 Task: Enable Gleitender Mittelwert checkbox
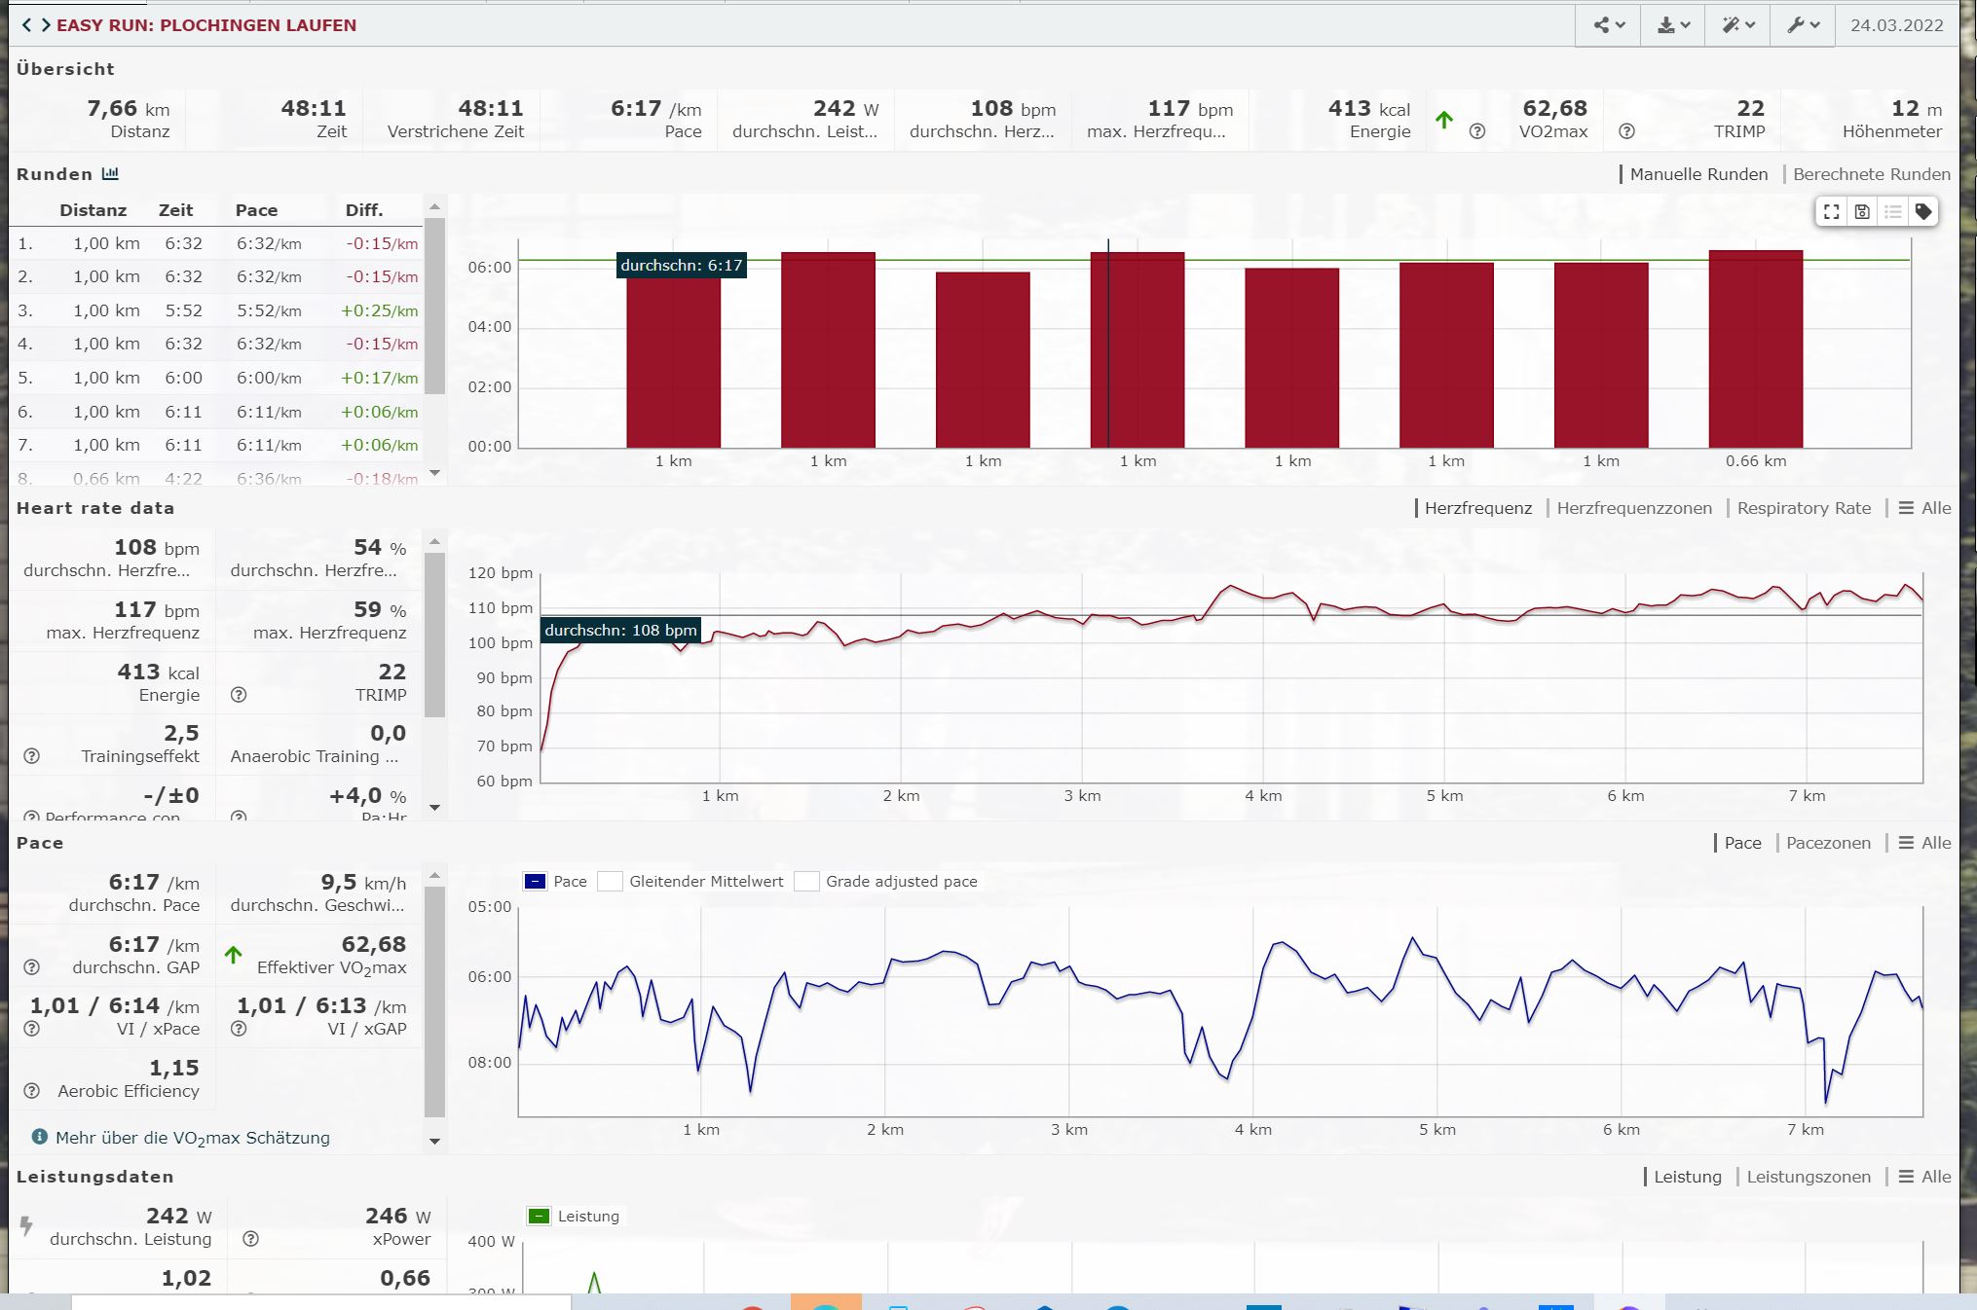(611, 882)
